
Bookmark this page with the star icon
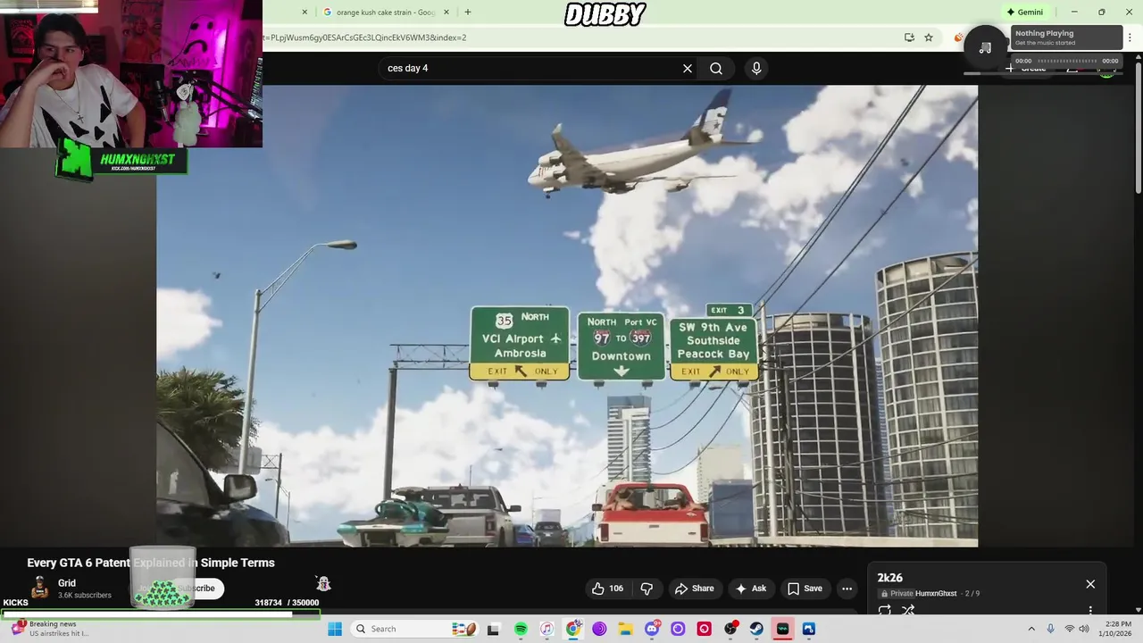pyautogui.click(x=929, y=38)
